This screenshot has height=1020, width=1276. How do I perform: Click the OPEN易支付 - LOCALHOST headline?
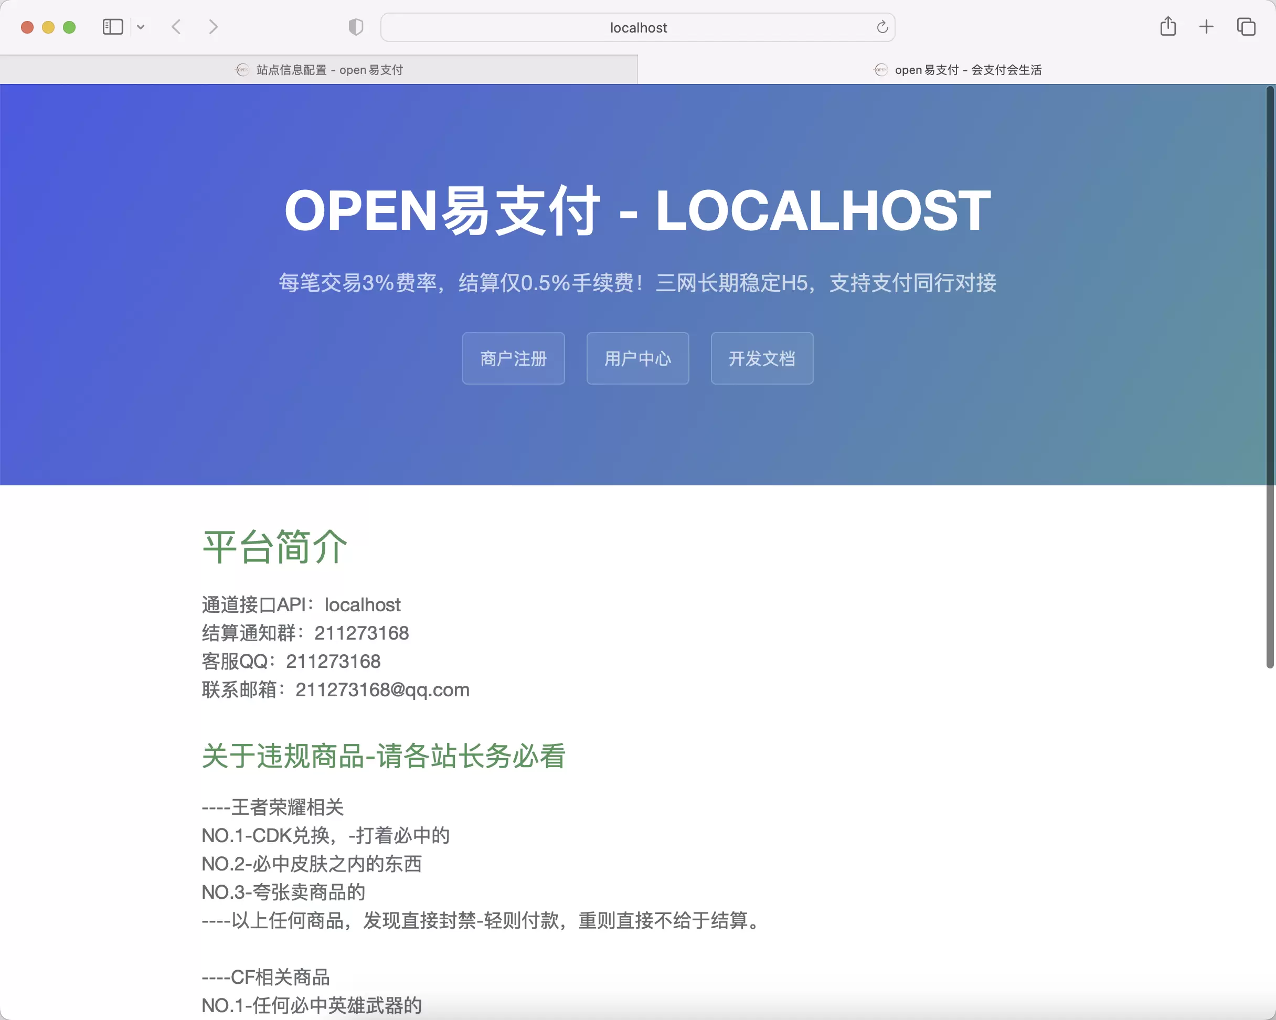[637, 210]
